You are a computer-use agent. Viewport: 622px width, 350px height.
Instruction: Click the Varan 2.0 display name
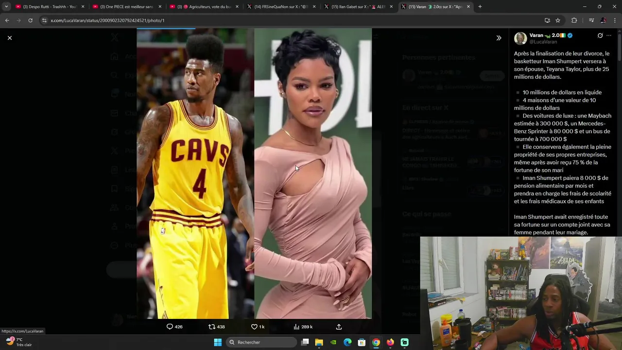[547, 35]
